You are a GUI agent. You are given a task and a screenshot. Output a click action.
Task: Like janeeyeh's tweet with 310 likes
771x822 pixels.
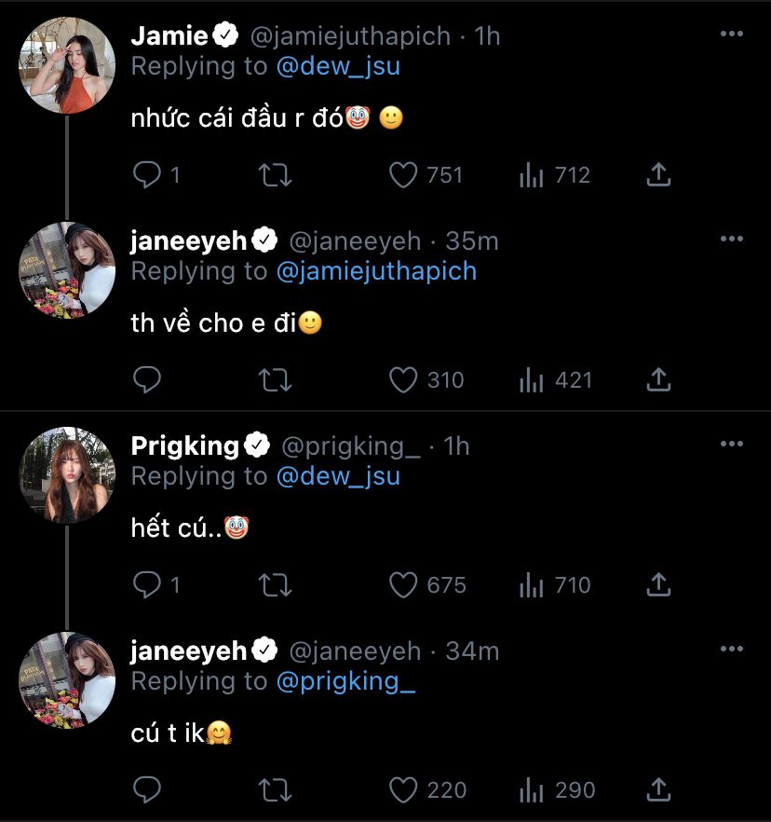click(x=402, y=380)
